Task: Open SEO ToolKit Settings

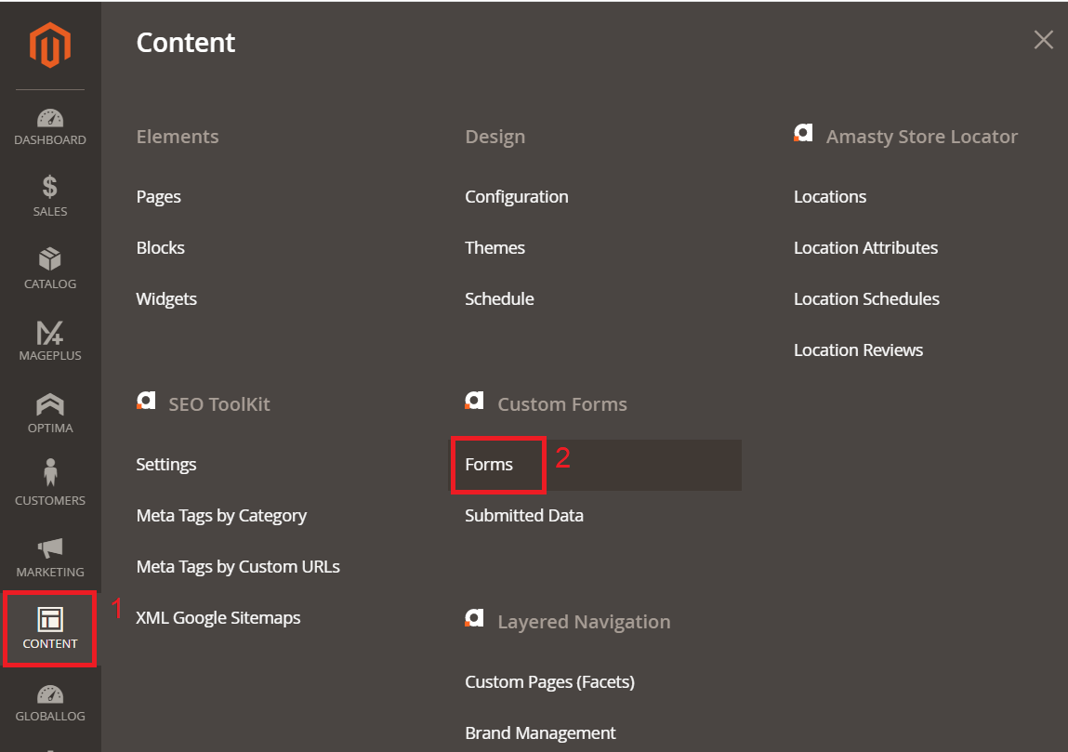Action: 166,465
